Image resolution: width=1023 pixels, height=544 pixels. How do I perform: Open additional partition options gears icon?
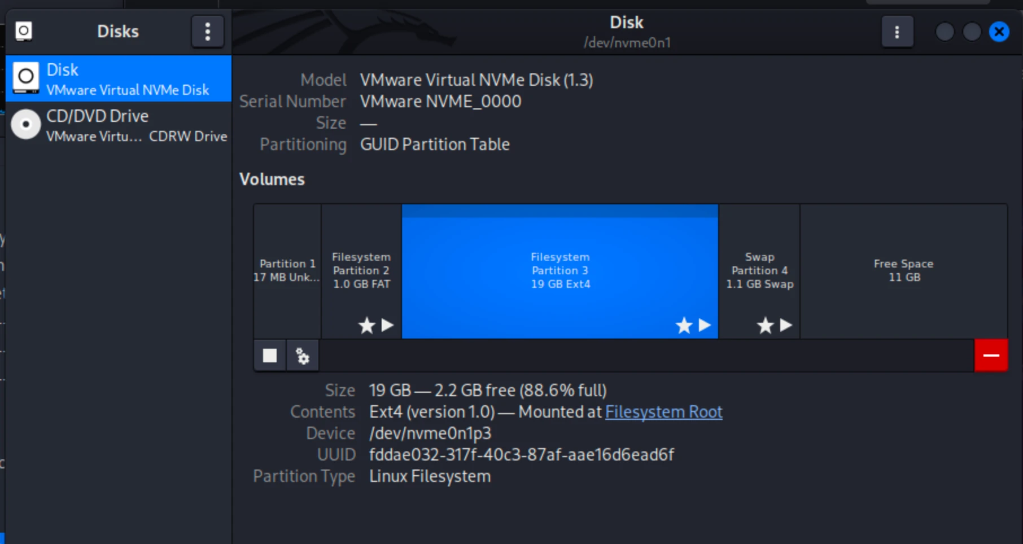[x=303, y=356]
